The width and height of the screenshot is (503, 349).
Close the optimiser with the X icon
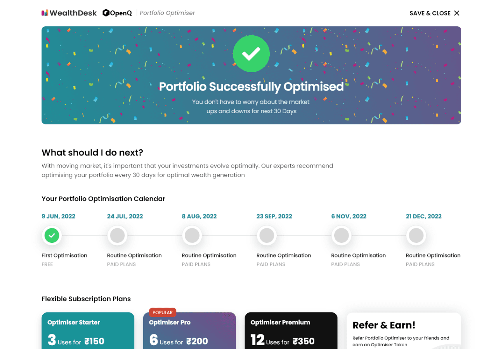457,13
